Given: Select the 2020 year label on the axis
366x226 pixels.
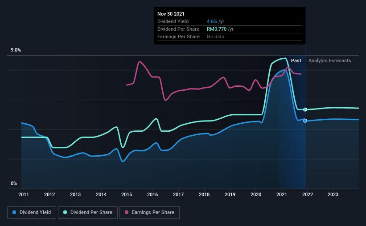Looking at the screenshot, I should click(x=256, y=194).
